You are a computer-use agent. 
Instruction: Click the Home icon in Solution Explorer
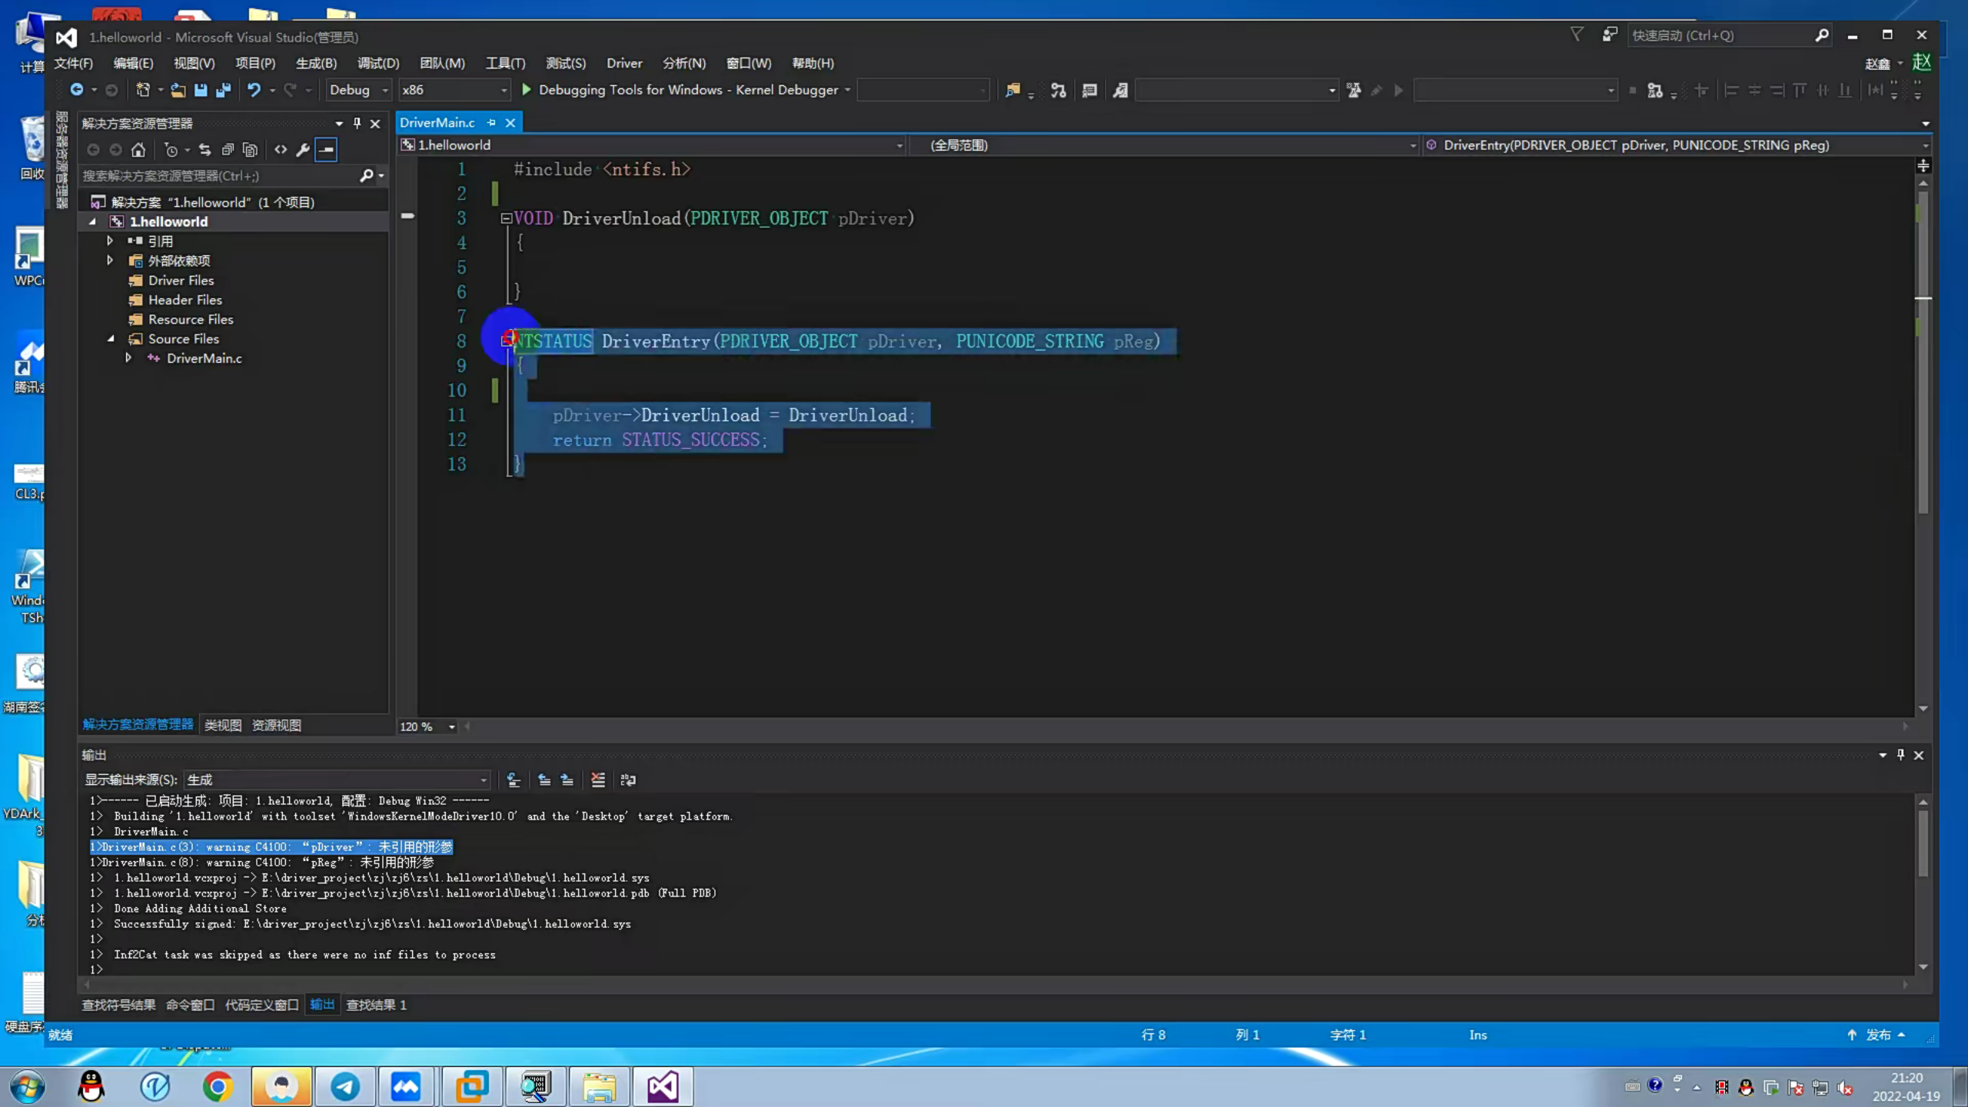click(138, 150)
